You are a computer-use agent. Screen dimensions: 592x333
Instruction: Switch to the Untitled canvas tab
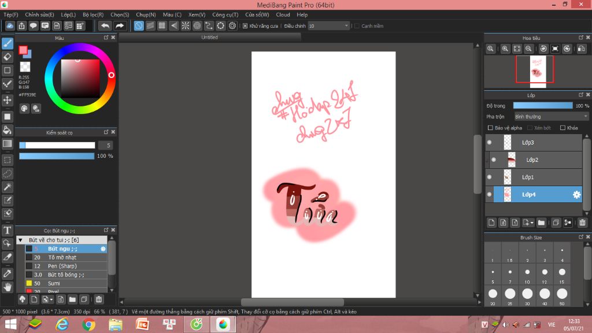[209, 38]
